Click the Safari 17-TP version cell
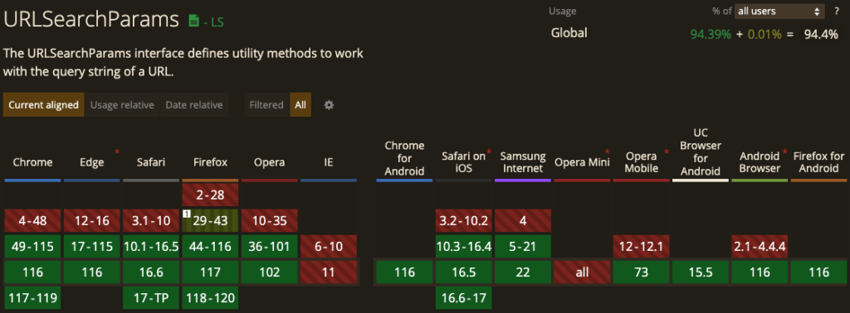Screen dimensions: 850x313 coord(151,298)
